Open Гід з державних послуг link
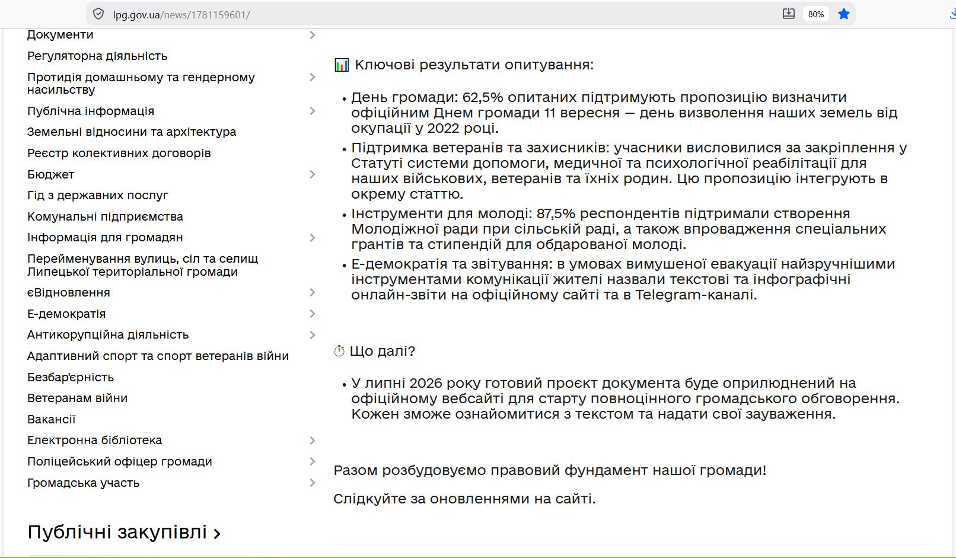 click(x=98, y=195)
